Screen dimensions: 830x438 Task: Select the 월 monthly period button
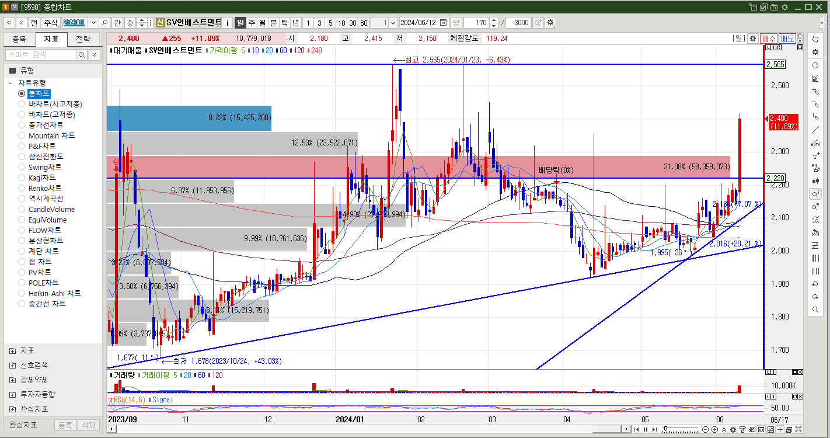263,23
